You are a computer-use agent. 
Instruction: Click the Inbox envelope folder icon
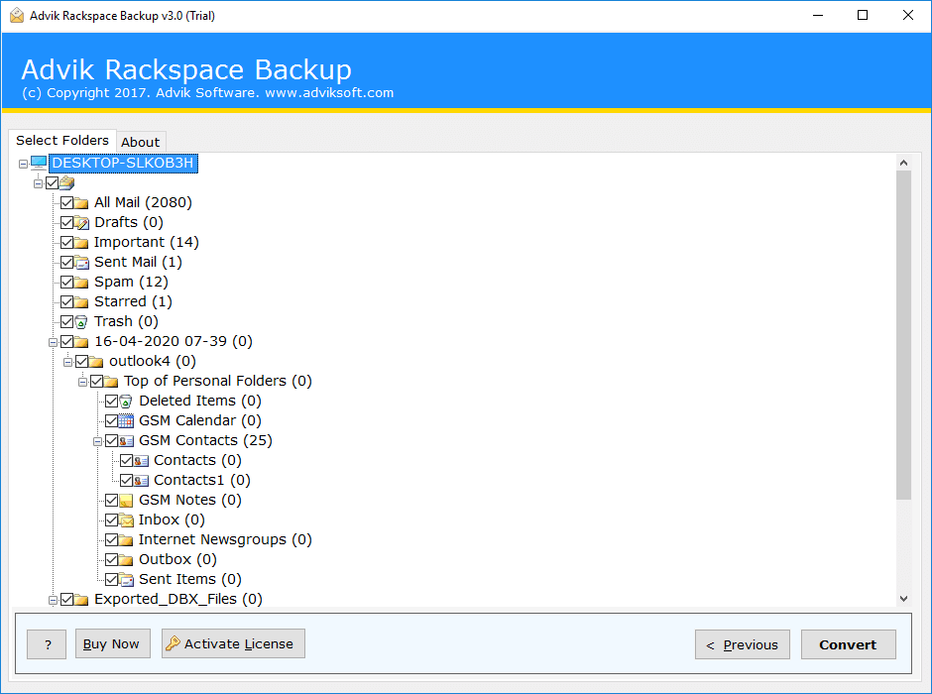(x=126, y=520)
